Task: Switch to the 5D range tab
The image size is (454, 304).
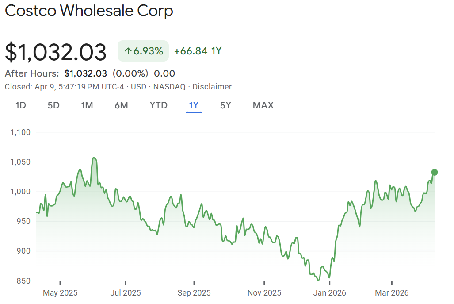Action: click(x=53, y=105)
